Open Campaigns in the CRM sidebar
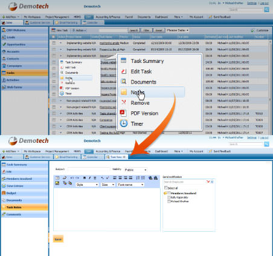The width and height of the screenshot is (273, 256). pyautogui.click(x=25, y=66)
